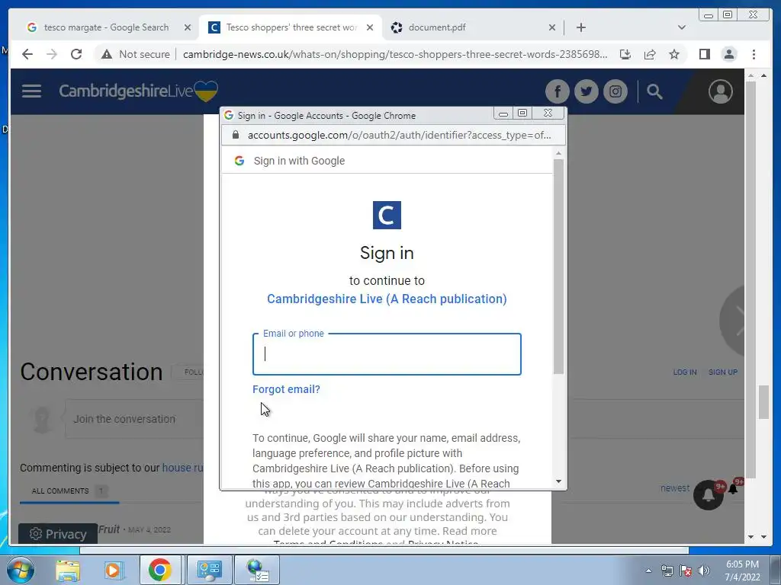Switch to Tesco shoppers' three secret words tab

[291, 27]
